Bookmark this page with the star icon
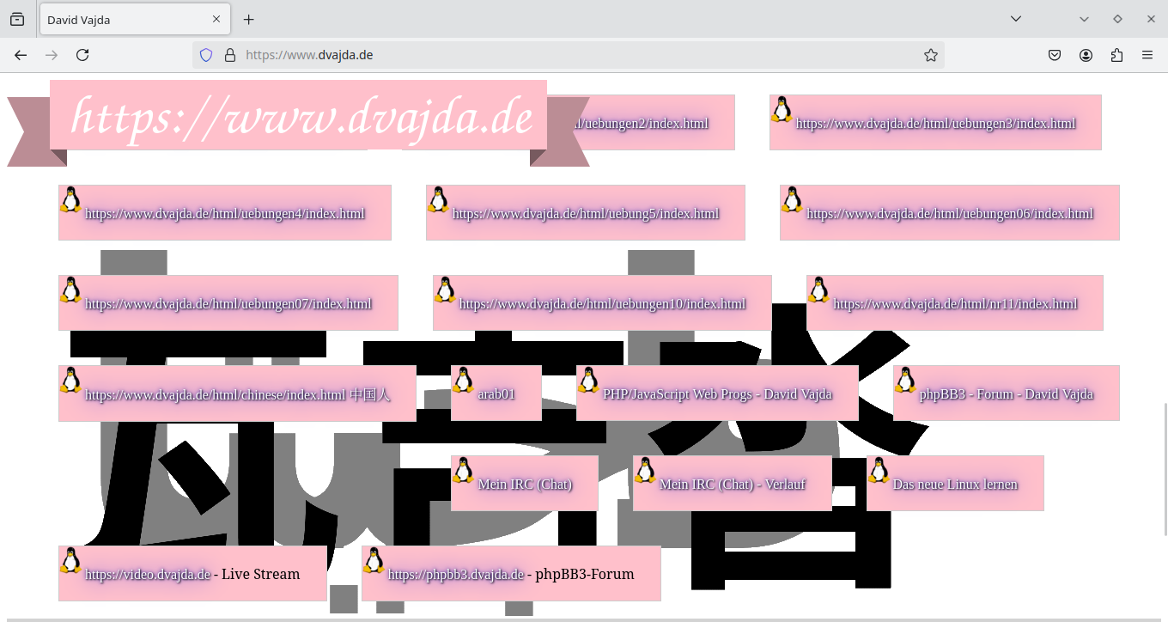The width and height of the screenshot is (1168, 622). point(930,55)
